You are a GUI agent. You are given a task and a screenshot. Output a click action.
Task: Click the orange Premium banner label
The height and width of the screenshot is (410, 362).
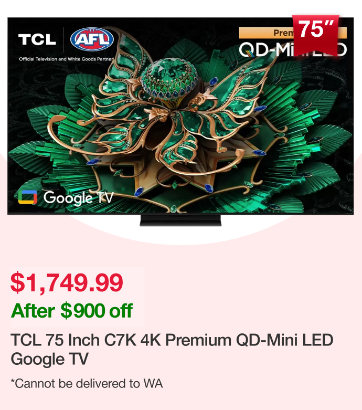tap(293, 33)
